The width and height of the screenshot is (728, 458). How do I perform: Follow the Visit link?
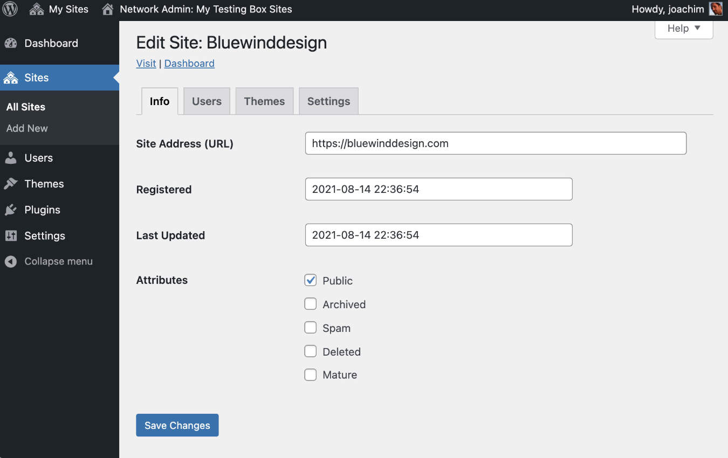pyautogui.click(x=146, y=64)
